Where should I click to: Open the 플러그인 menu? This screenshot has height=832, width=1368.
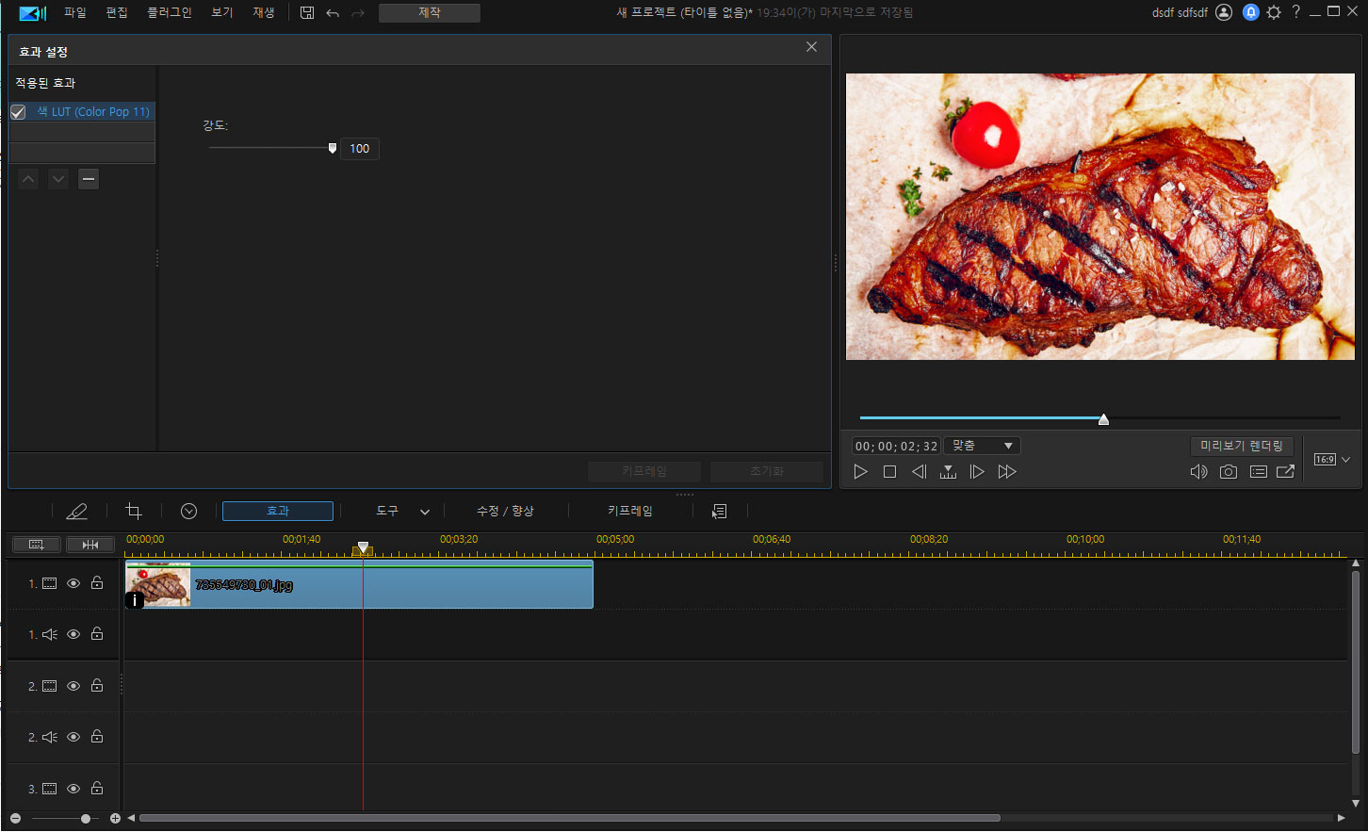pos(170,12)
